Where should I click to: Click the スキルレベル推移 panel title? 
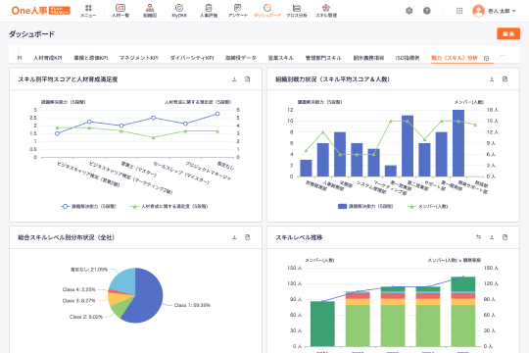click(x=299, y=237)
